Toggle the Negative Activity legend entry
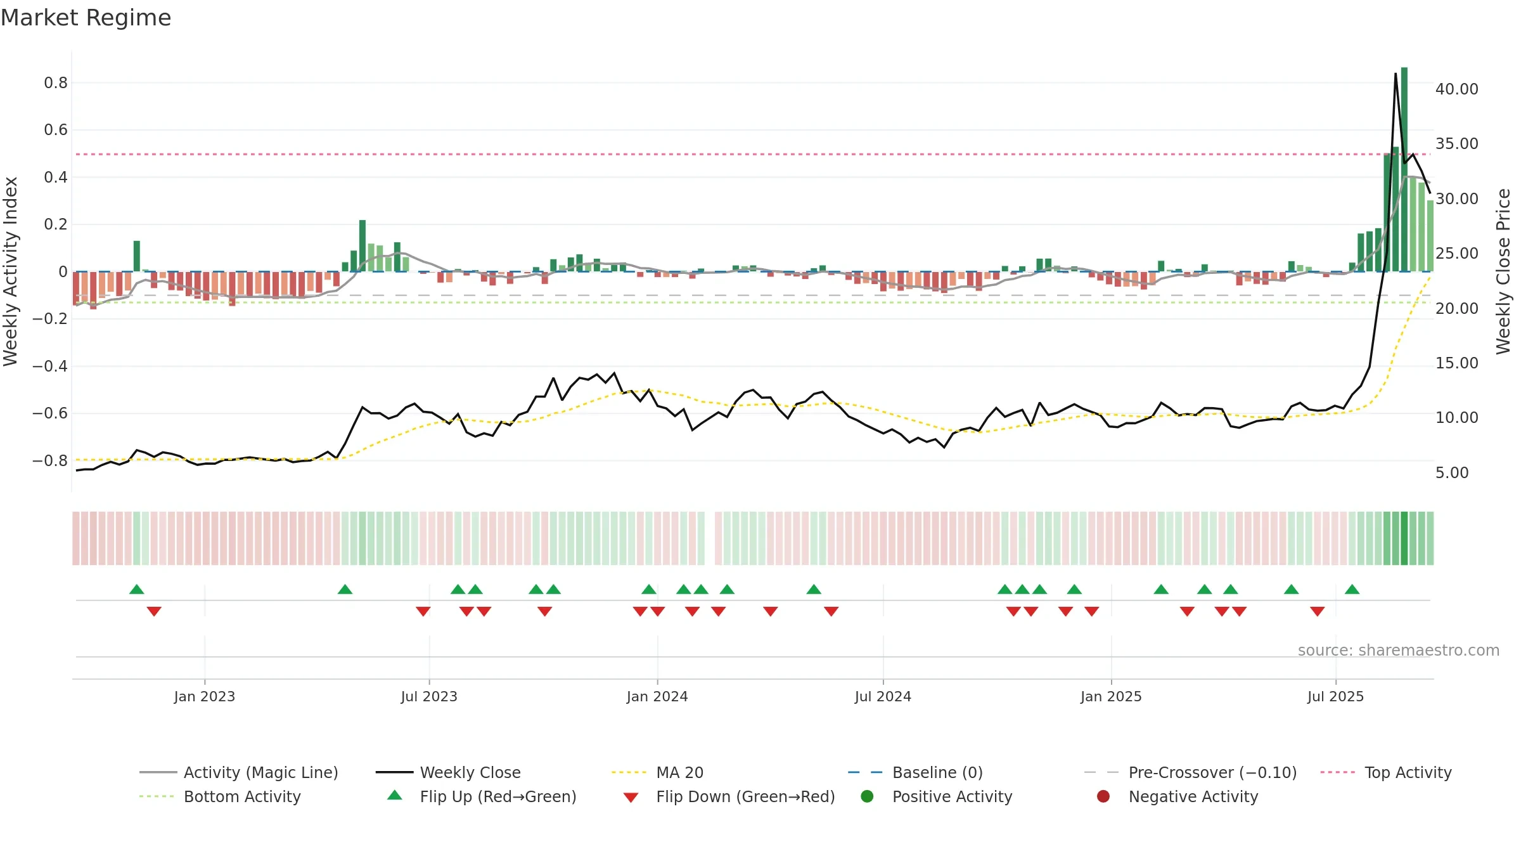This screenshot has height=856, width=1521. pyautogui.click(x=1178, y=796)
